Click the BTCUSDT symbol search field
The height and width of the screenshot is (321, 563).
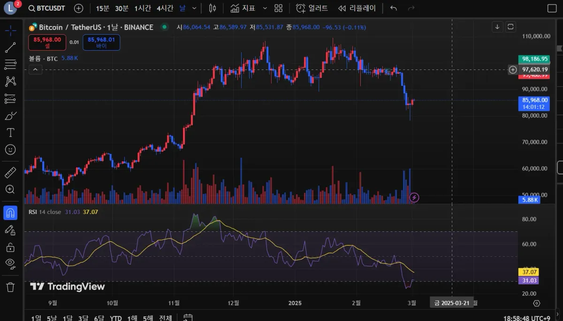point(47,8)
